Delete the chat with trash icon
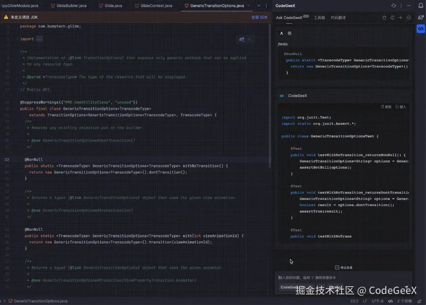 click(x=384, y=18)
